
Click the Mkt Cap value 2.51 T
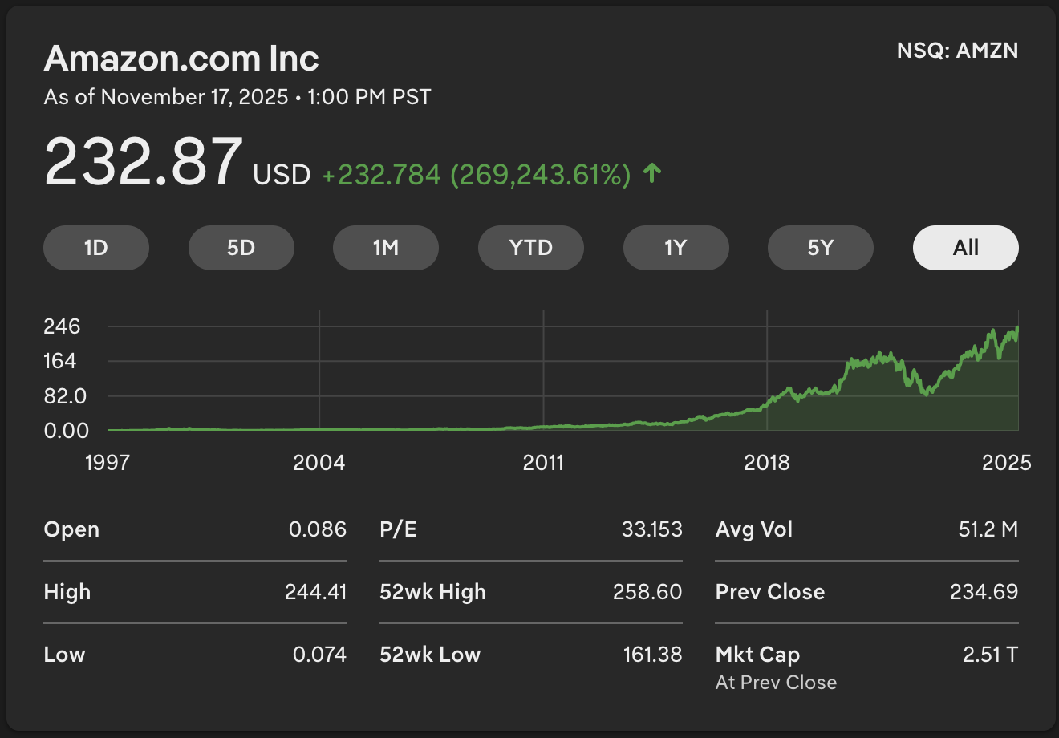point(990,655)
